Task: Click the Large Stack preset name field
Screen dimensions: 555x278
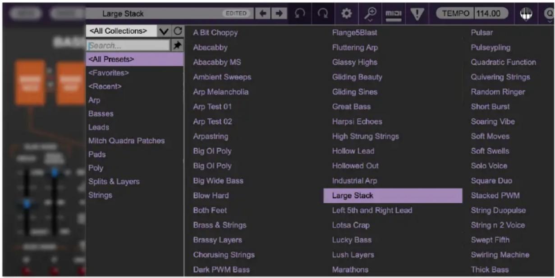Action: (169, 13)
